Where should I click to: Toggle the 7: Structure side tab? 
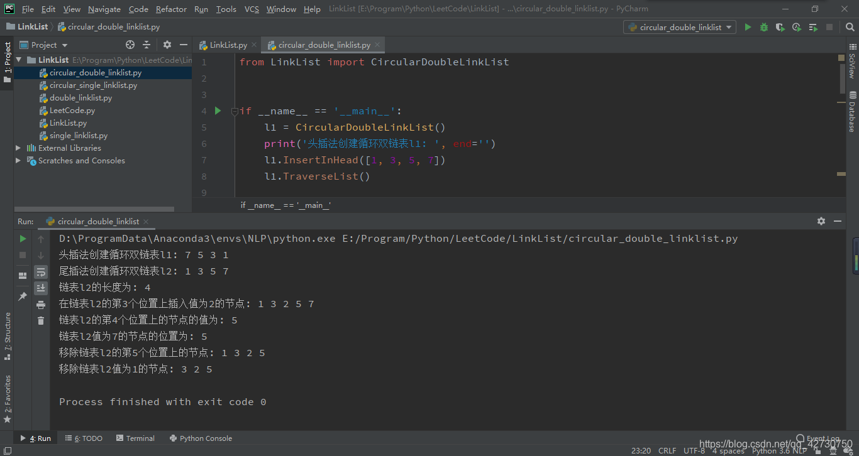tap(7, 337)
